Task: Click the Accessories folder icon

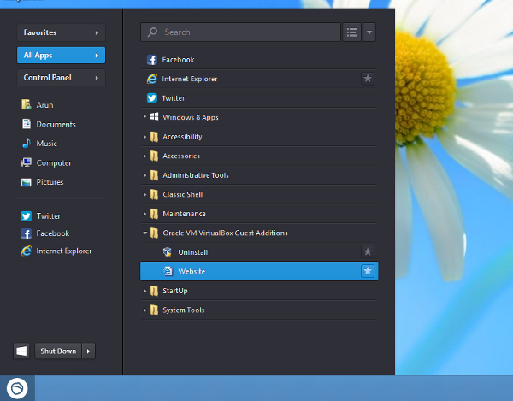Action: 154,156
